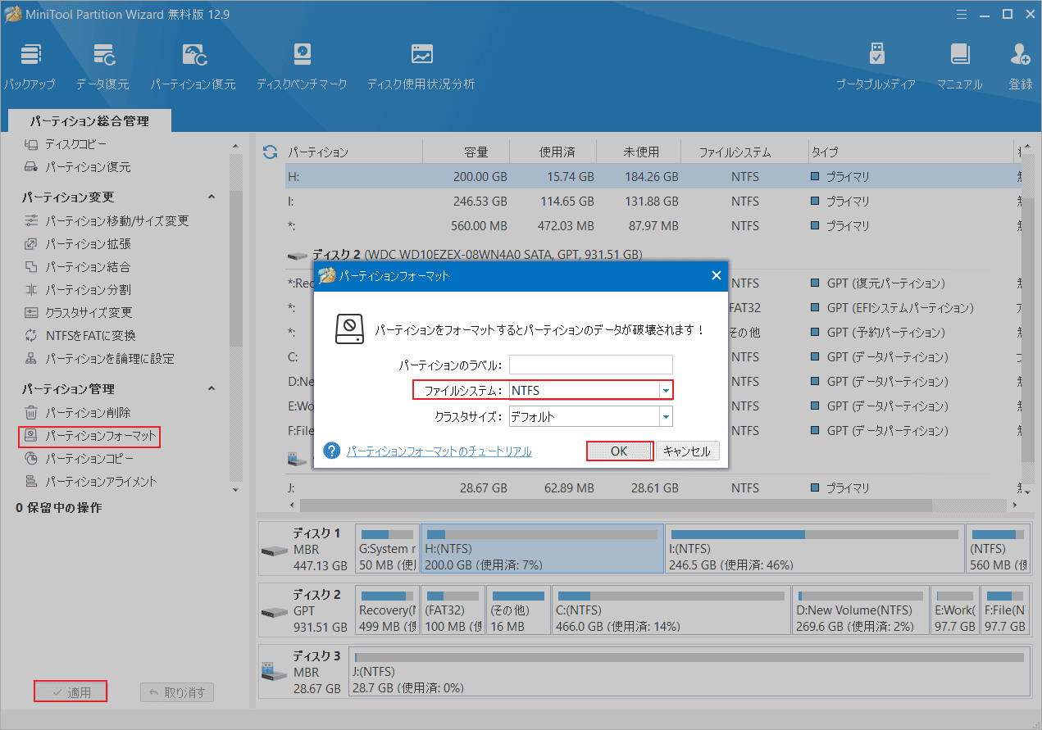Open Data Recovery (データ復元) tool
Image resolution: width=1042 pixels, height=730 pixels.
(102, 66)
